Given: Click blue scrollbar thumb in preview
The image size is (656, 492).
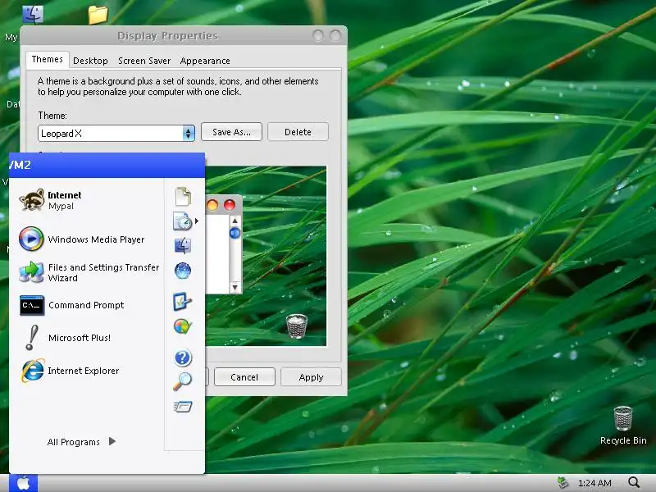Looking at the screenshot, I should click(235, 233).
